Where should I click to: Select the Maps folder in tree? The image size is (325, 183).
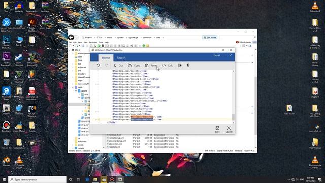[x=80, y=81]
